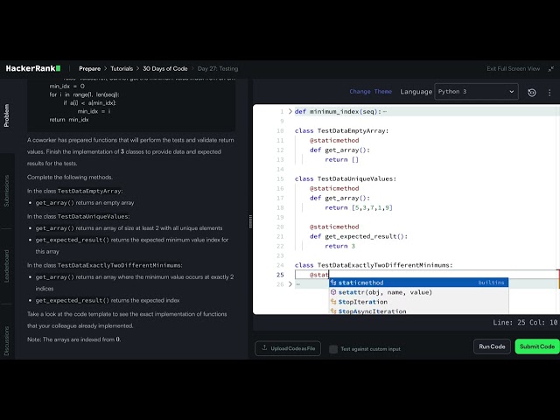Click the upload icon in Upload Code as File
Image resolution: width=560 pixels, height=420 pixels.
click(x=264, y=348)
